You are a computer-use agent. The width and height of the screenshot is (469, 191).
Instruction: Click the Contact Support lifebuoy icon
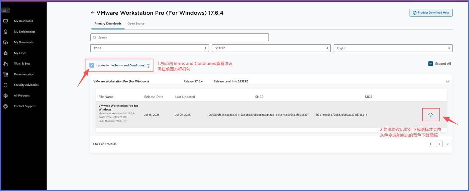click(5, 106)
